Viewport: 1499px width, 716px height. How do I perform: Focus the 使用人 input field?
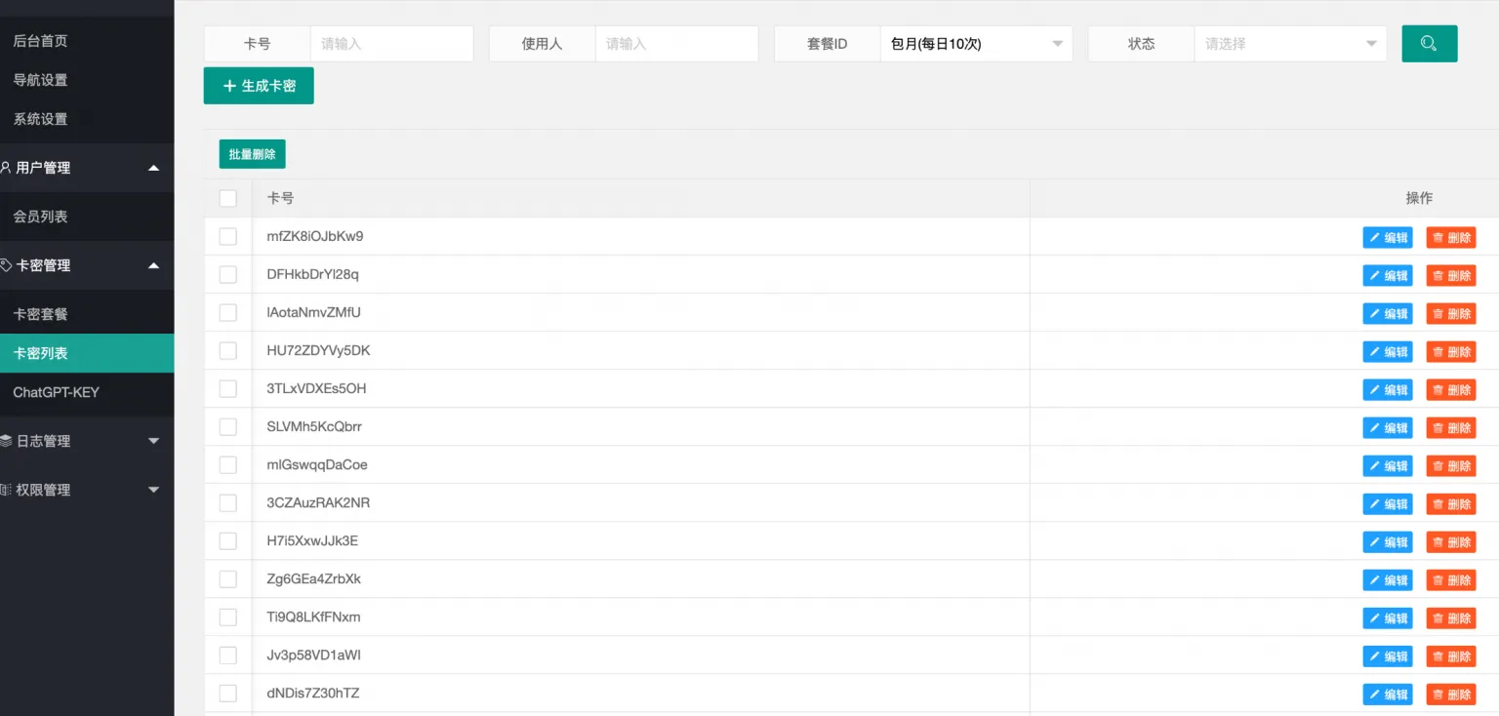coord(676,44)
